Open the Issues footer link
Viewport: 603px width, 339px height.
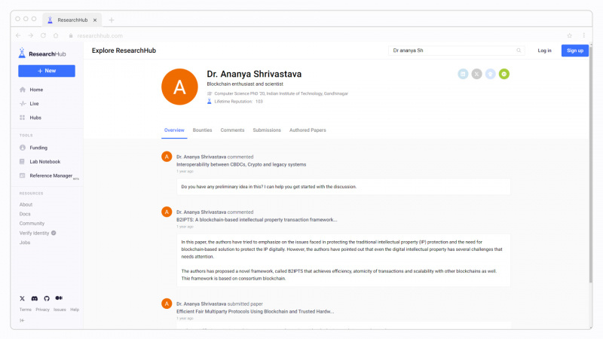[x=60, y=310]
